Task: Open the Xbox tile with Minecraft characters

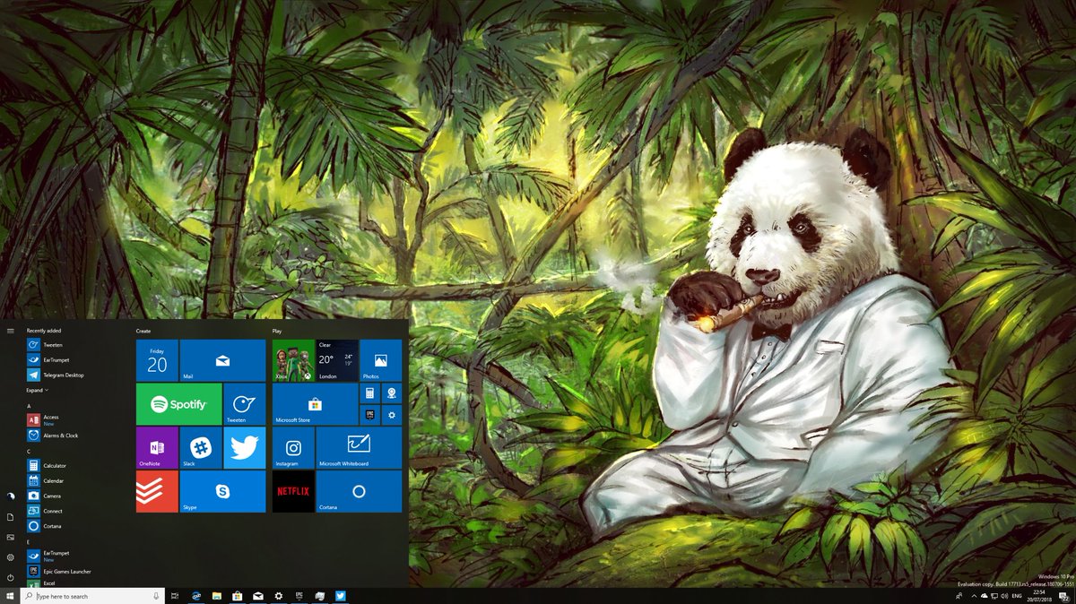Action: 293,360
